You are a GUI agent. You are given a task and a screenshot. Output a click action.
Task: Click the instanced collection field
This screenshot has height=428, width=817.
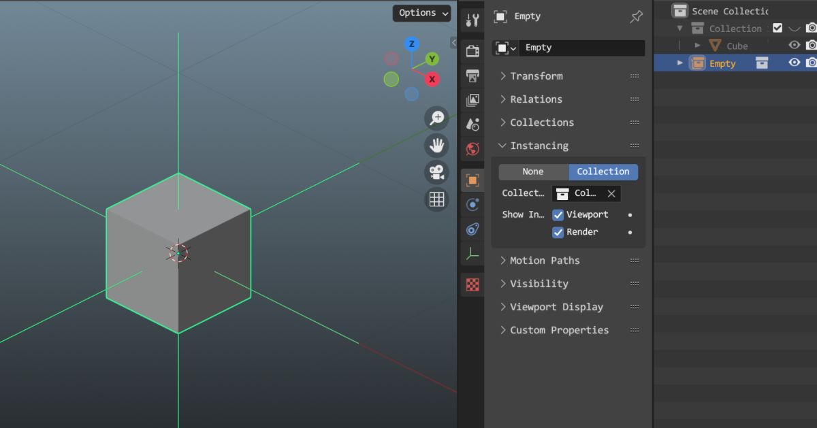pyautogui.click(x=586, y=194)
